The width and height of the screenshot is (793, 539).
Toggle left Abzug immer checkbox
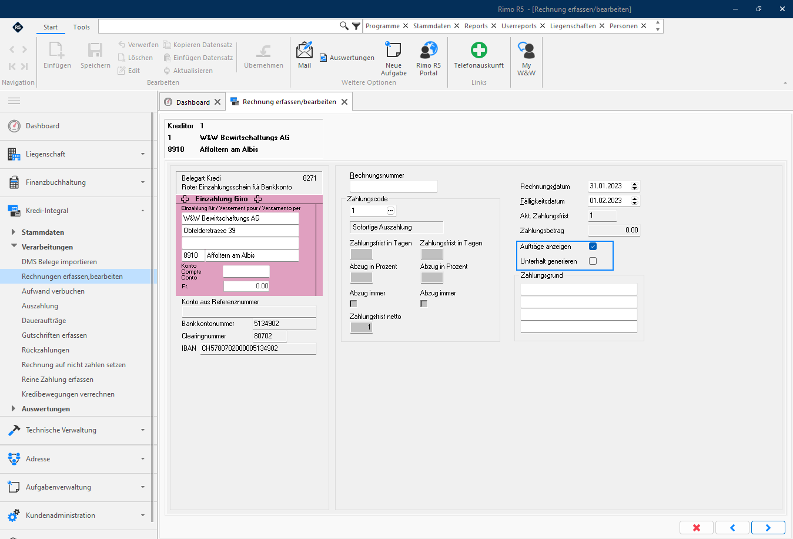pos(353,304)
